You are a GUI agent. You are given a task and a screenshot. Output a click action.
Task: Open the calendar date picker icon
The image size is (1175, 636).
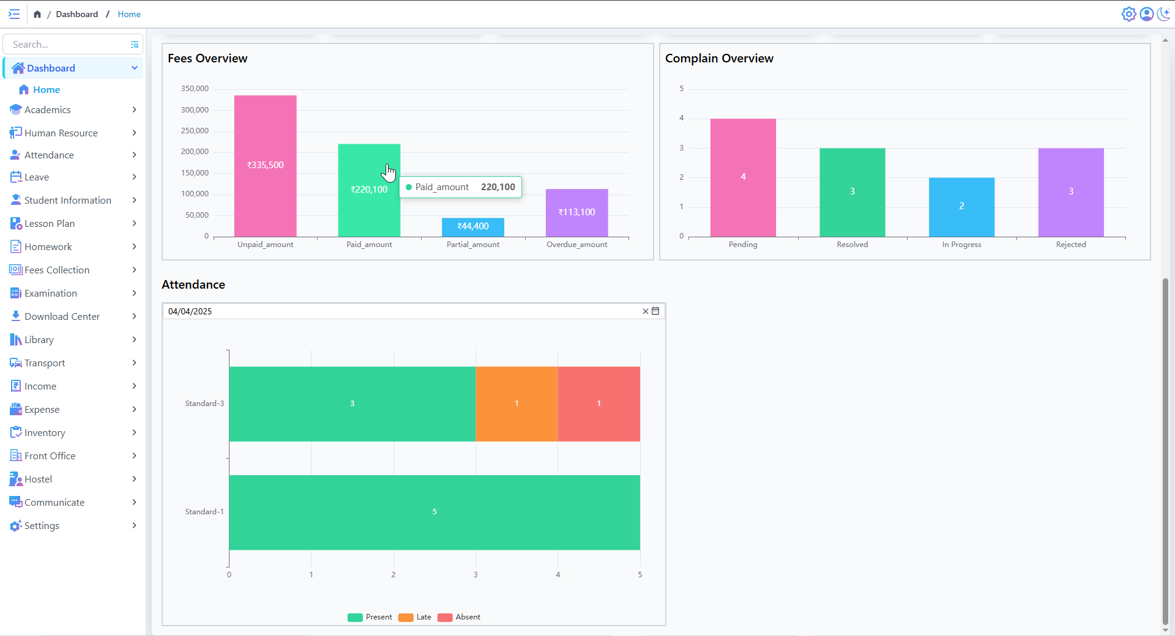[655, 311]
